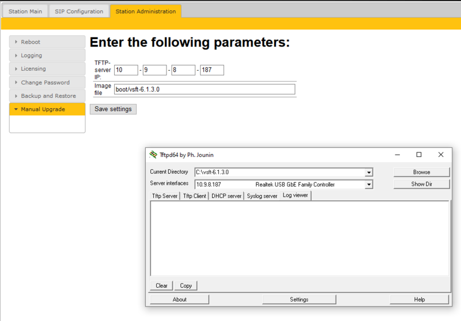The height and width of the screenshot is (321, 461).
Task: Open Backup and Restore section
Action: pos(47,96)
